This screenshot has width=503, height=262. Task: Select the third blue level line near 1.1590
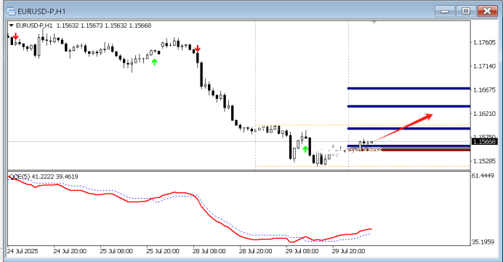click(409, 128)
